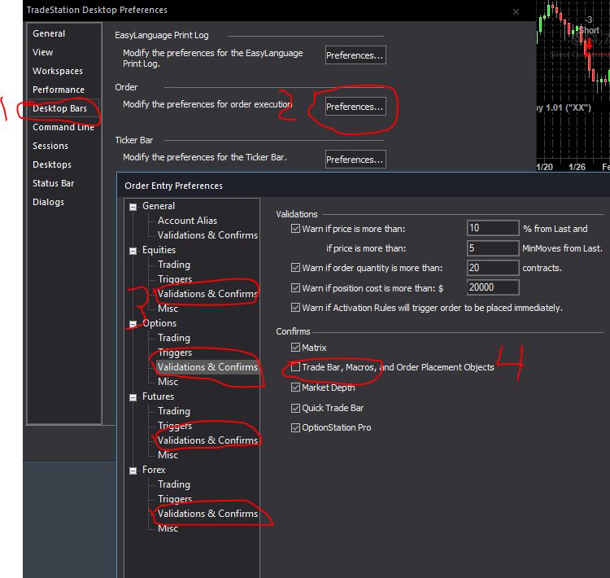
Task: Collapse the Forex tree node
Action: click(133, 471)
